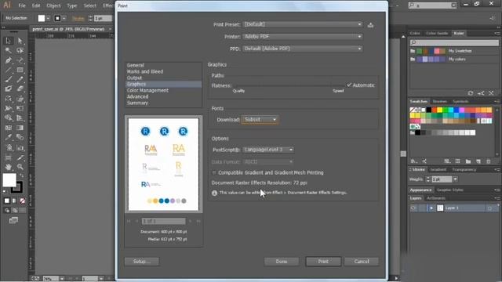Viewport: 502px width, 282px height.
Task: Click the Layer 1 target circle
Action: click(489, 208)
